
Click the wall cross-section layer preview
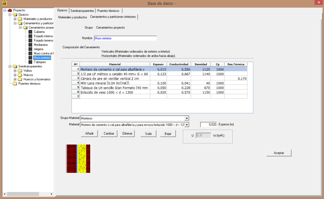(78, 159)
